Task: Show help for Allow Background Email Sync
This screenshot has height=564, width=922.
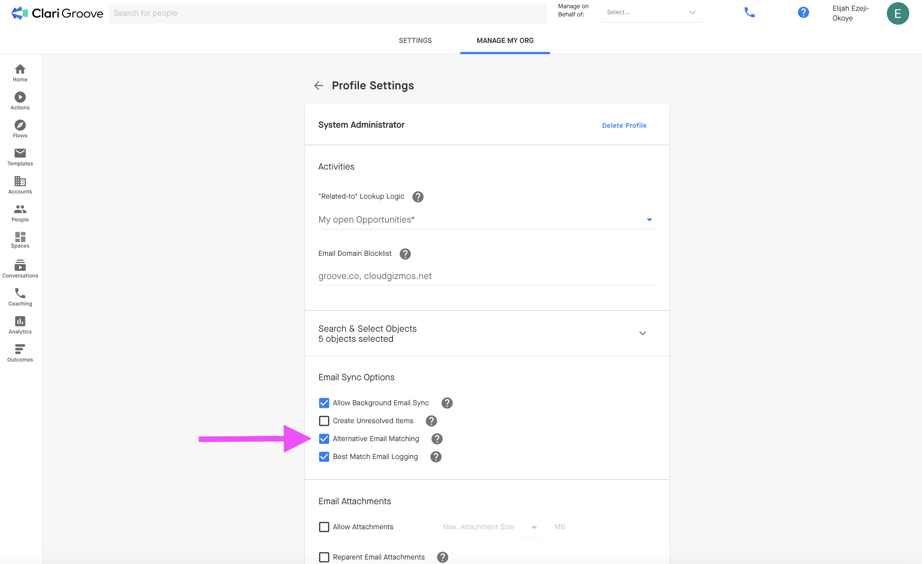Action: [x=447, y=403]
